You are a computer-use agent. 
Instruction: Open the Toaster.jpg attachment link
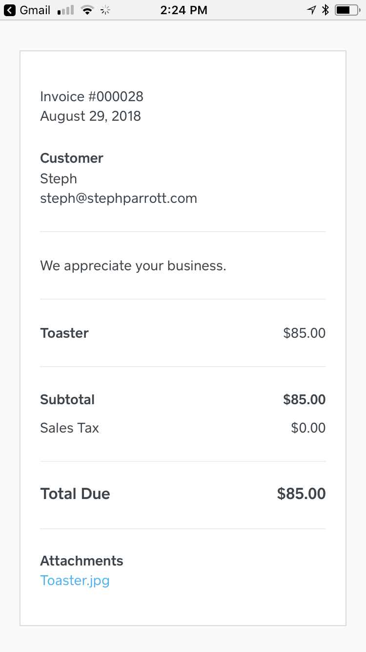(x=75, y=581)
